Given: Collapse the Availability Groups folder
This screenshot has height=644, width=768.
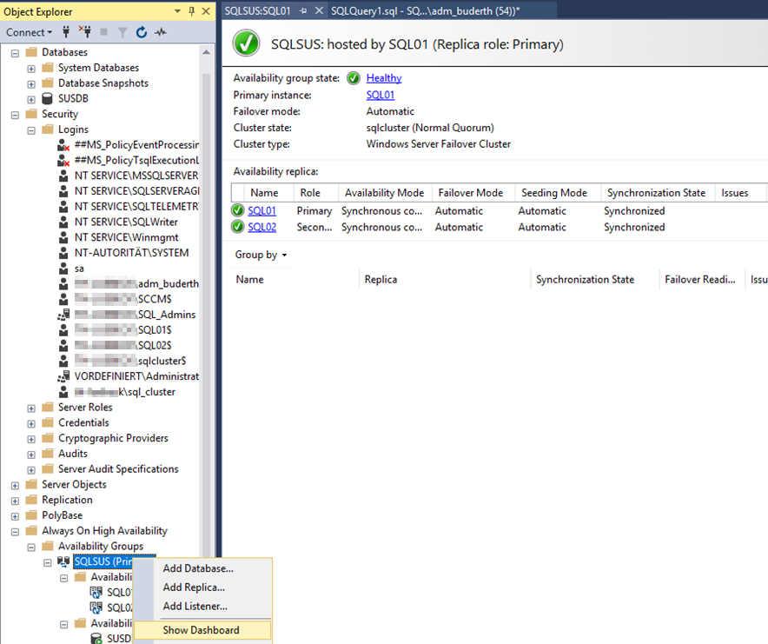Looking at the screenshot, I should [31, 547].
